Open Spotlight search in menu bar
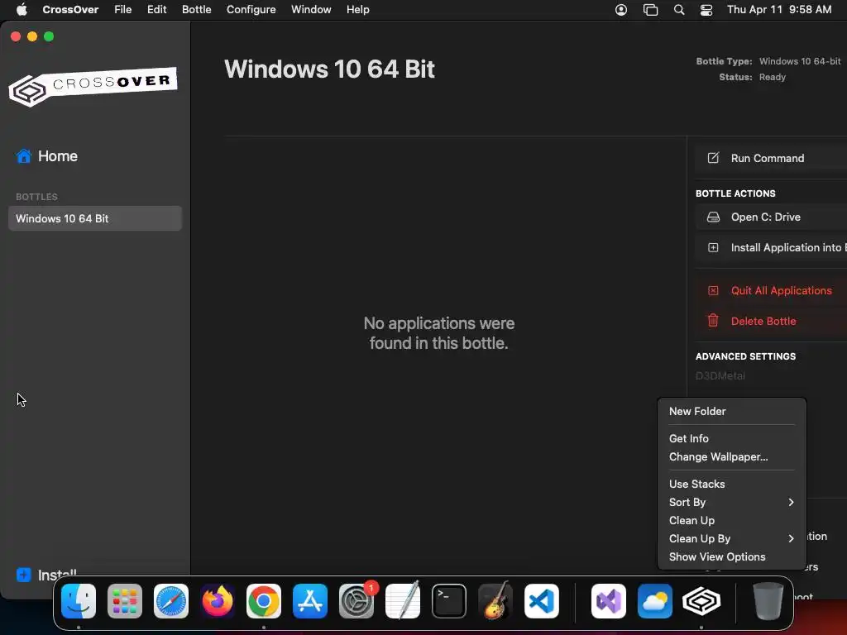Screen dimensions: 847x635 (679, 10)
